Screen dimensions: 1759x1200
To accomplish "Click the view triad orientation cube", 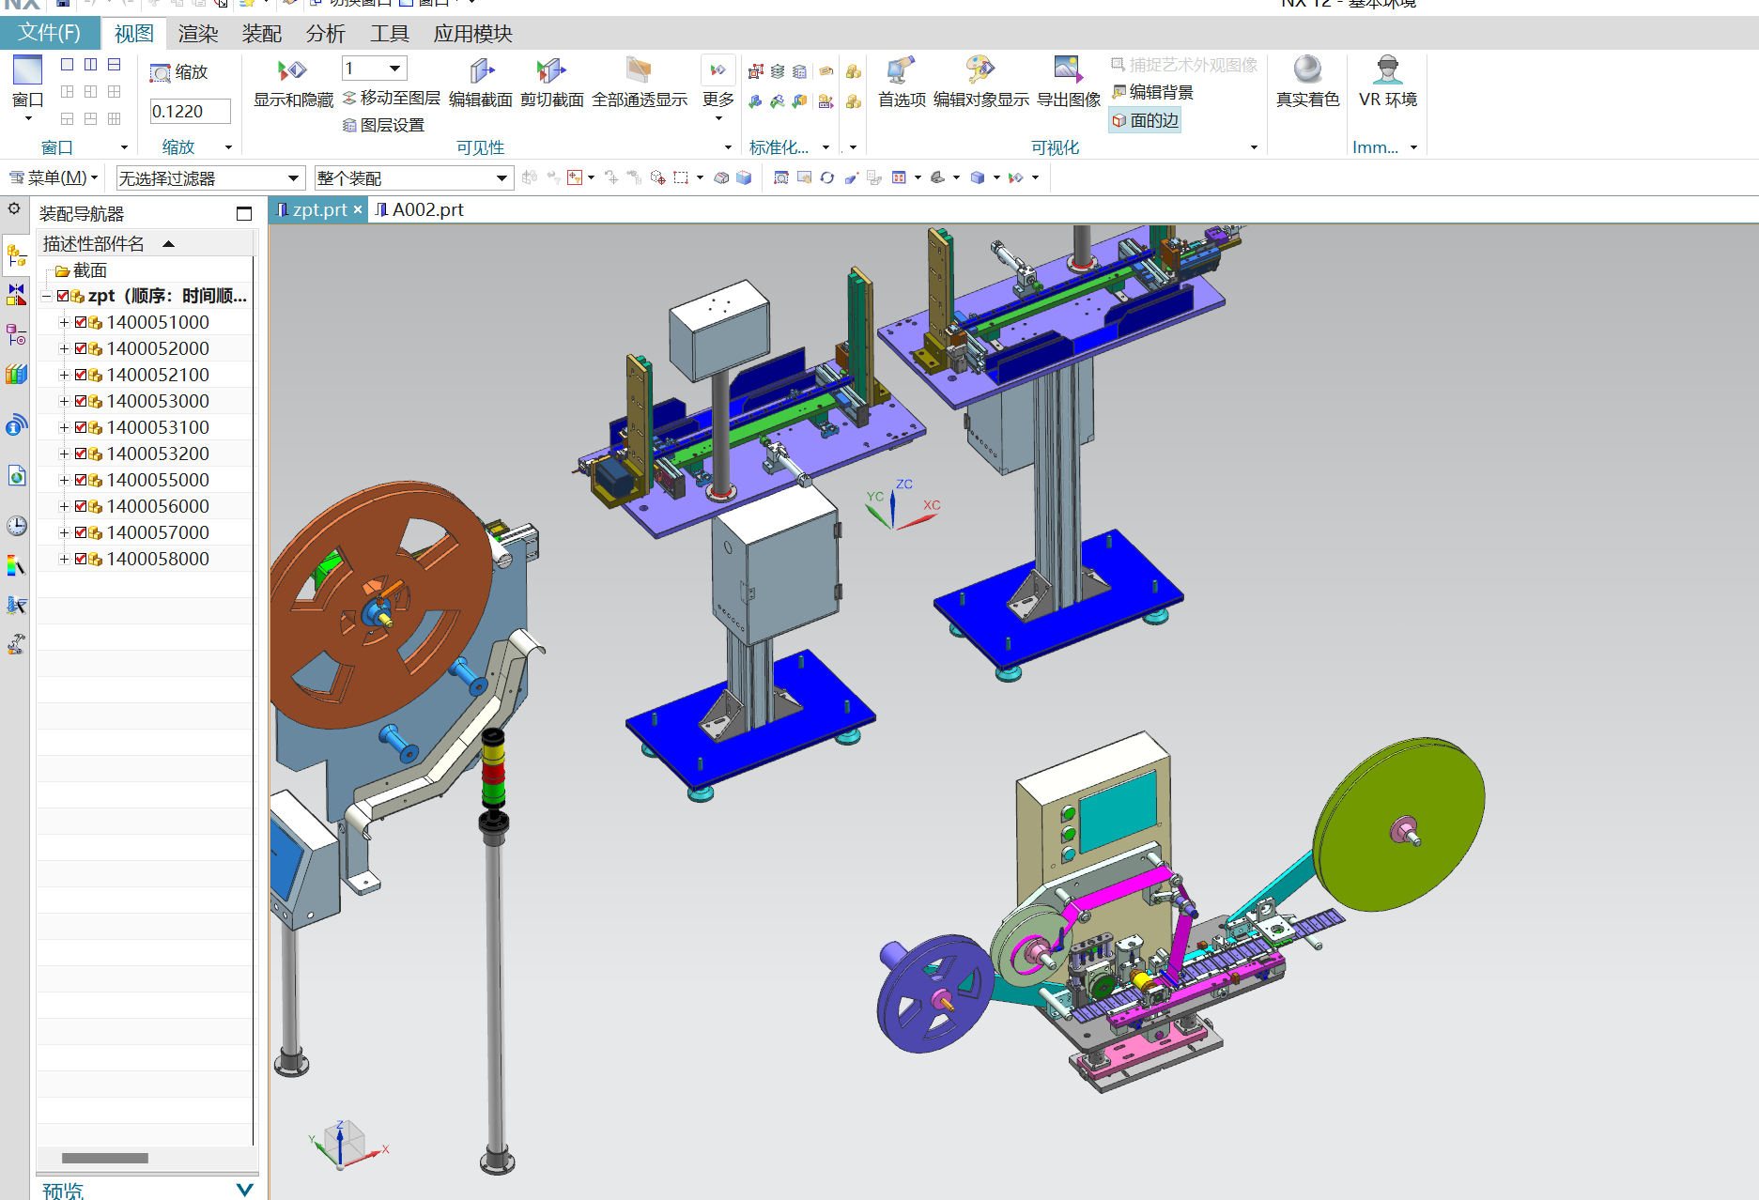I will click(345, 1144).
